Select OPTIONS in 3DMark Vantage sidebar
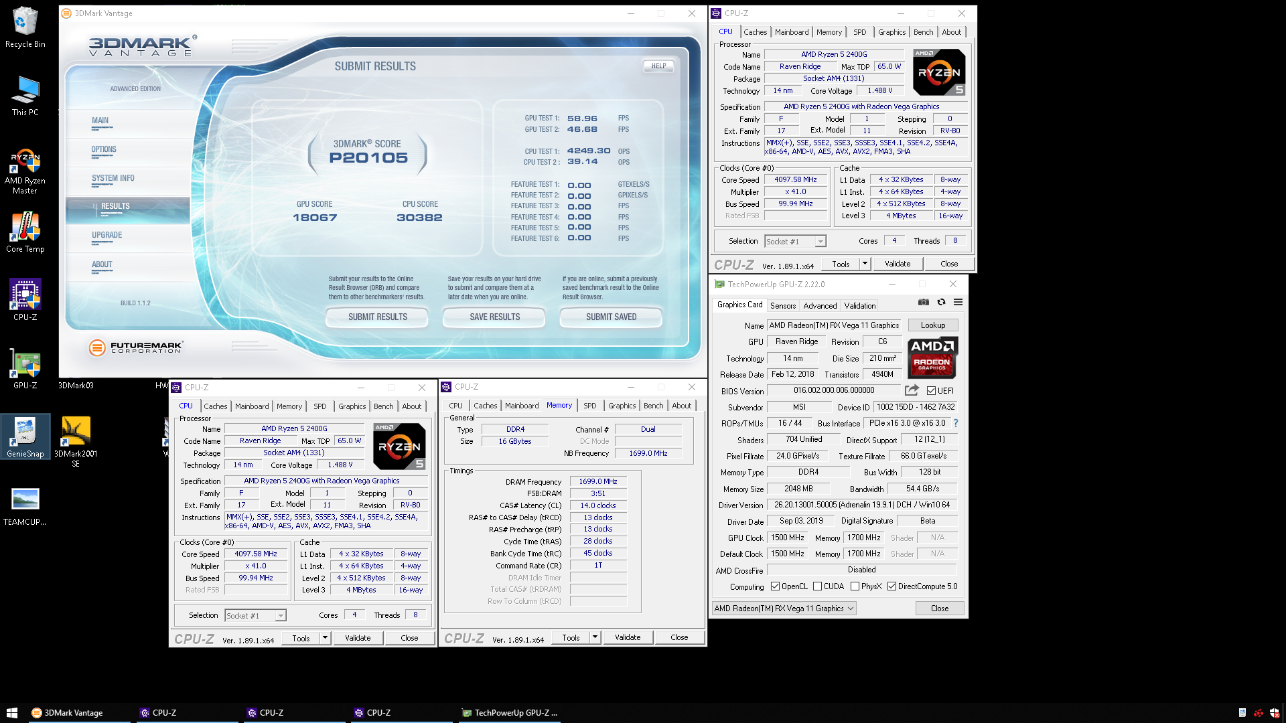The width and height of the screenshot is (1286, 723). 104,150
